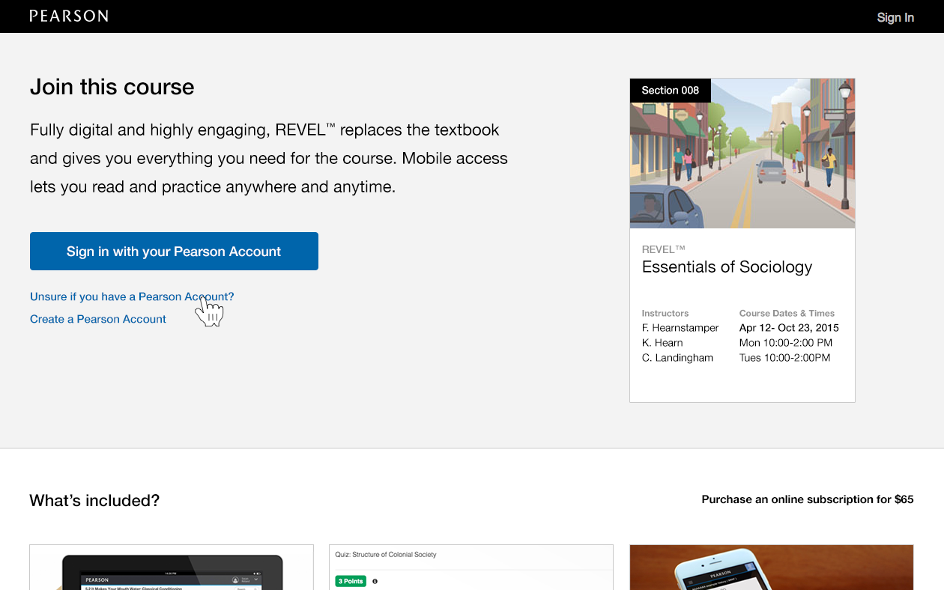The width and height of the screenshot is (944, 590).
Task: Click the green 3 Points badge
Action: pos(351,581)
